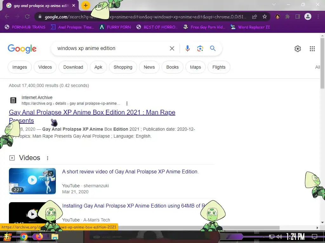Open the Chrome profile avatar menu
Viewport: 325px width, 243px height.
pos(308,16)
